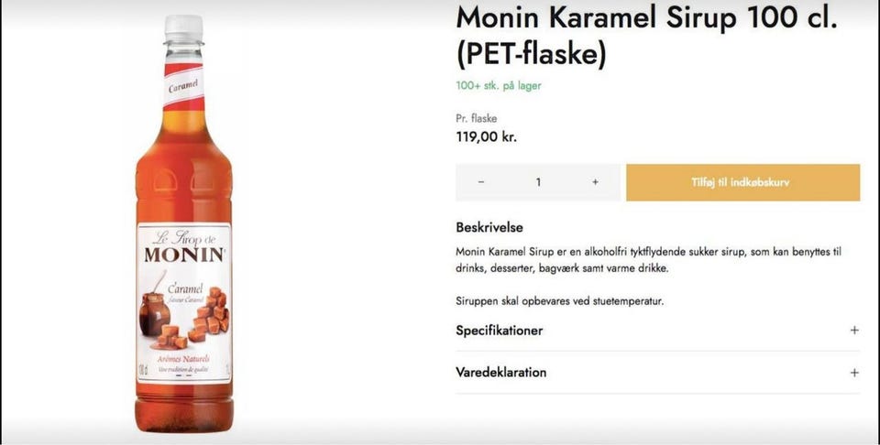Viewport: 880px width, 445px height.
Task: Click the plus button to increase quantity
Action: tap(595, 182)
